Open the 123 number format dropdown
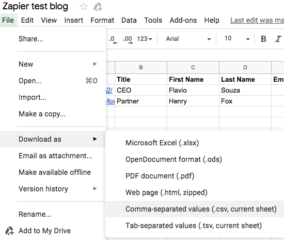The width and height of the screenshot is (284, 240). coord(145,39)
